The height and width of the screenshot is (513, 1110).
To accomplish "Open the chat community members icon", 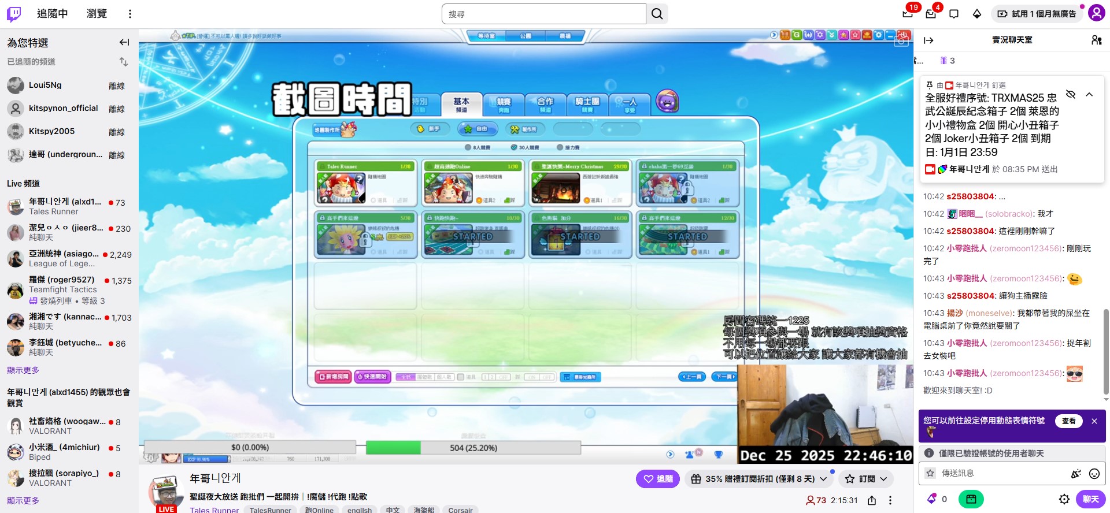I will pos(1096,40).
